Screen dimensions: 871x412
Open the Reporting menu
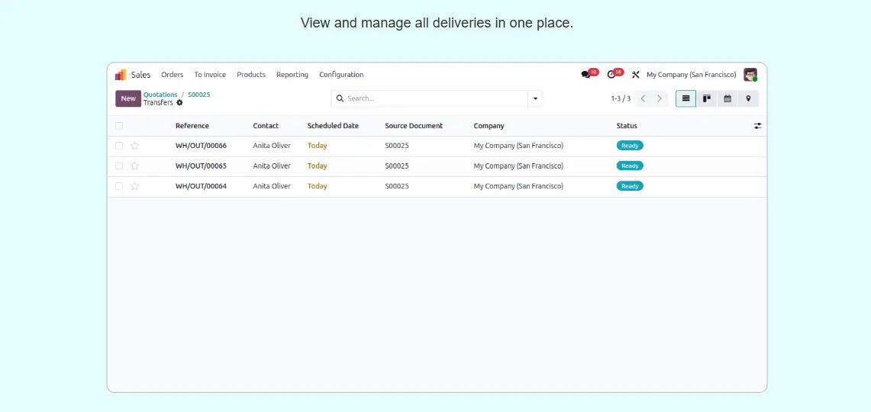click(292, 75)
